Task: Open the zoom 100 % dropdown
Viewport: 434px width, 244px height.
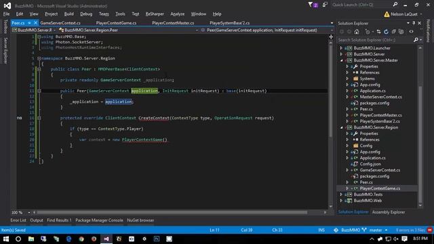Action: click(x=28, y=212)
